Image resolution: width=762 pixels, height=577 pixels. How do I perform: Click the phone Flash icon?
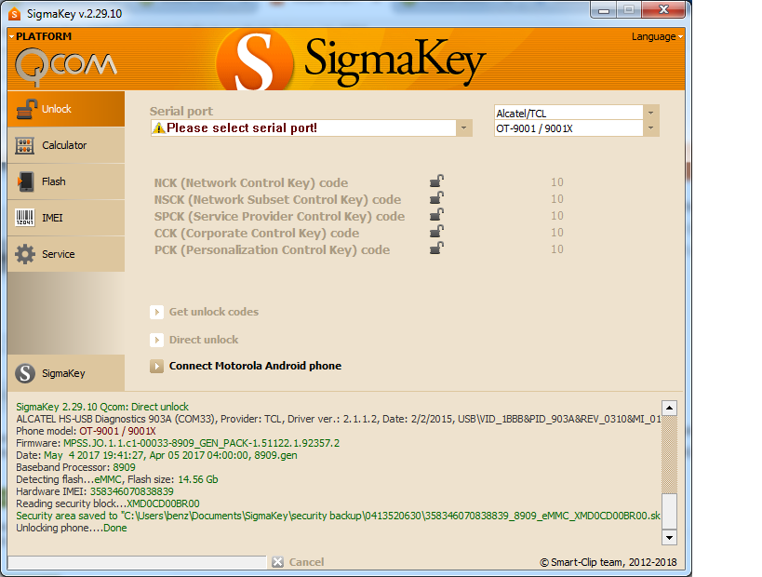click(25, 181)
